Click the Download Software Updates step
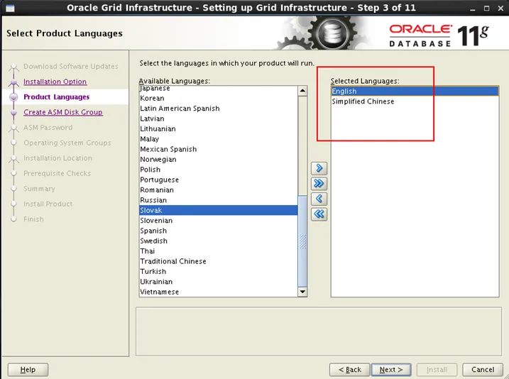 pyautogui.click(x=71, y=66)
